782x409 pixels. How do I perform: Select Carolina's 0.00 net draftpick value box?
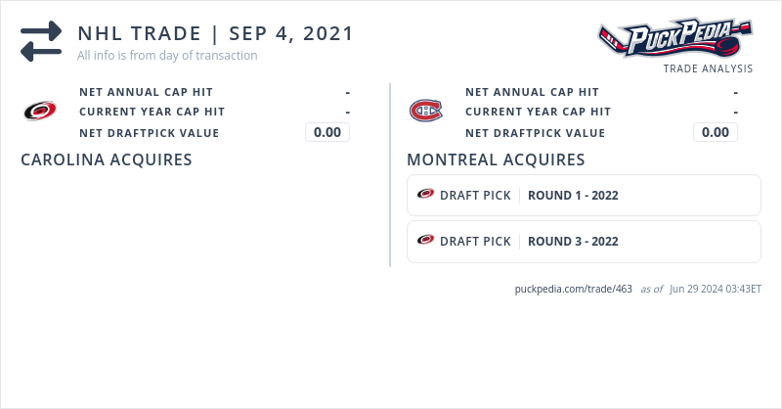[x=327, y=132]
